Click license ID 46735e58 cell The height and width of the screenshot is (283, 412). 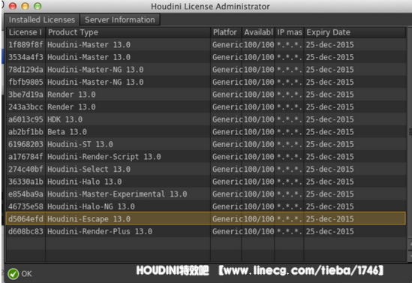26,206
